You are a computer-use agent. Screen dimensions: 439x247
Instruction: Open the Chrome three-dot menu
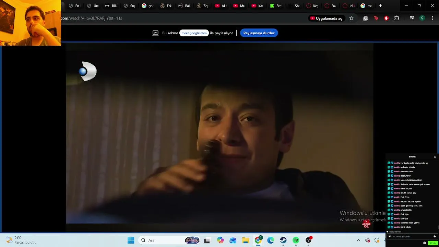coord(432,18)
